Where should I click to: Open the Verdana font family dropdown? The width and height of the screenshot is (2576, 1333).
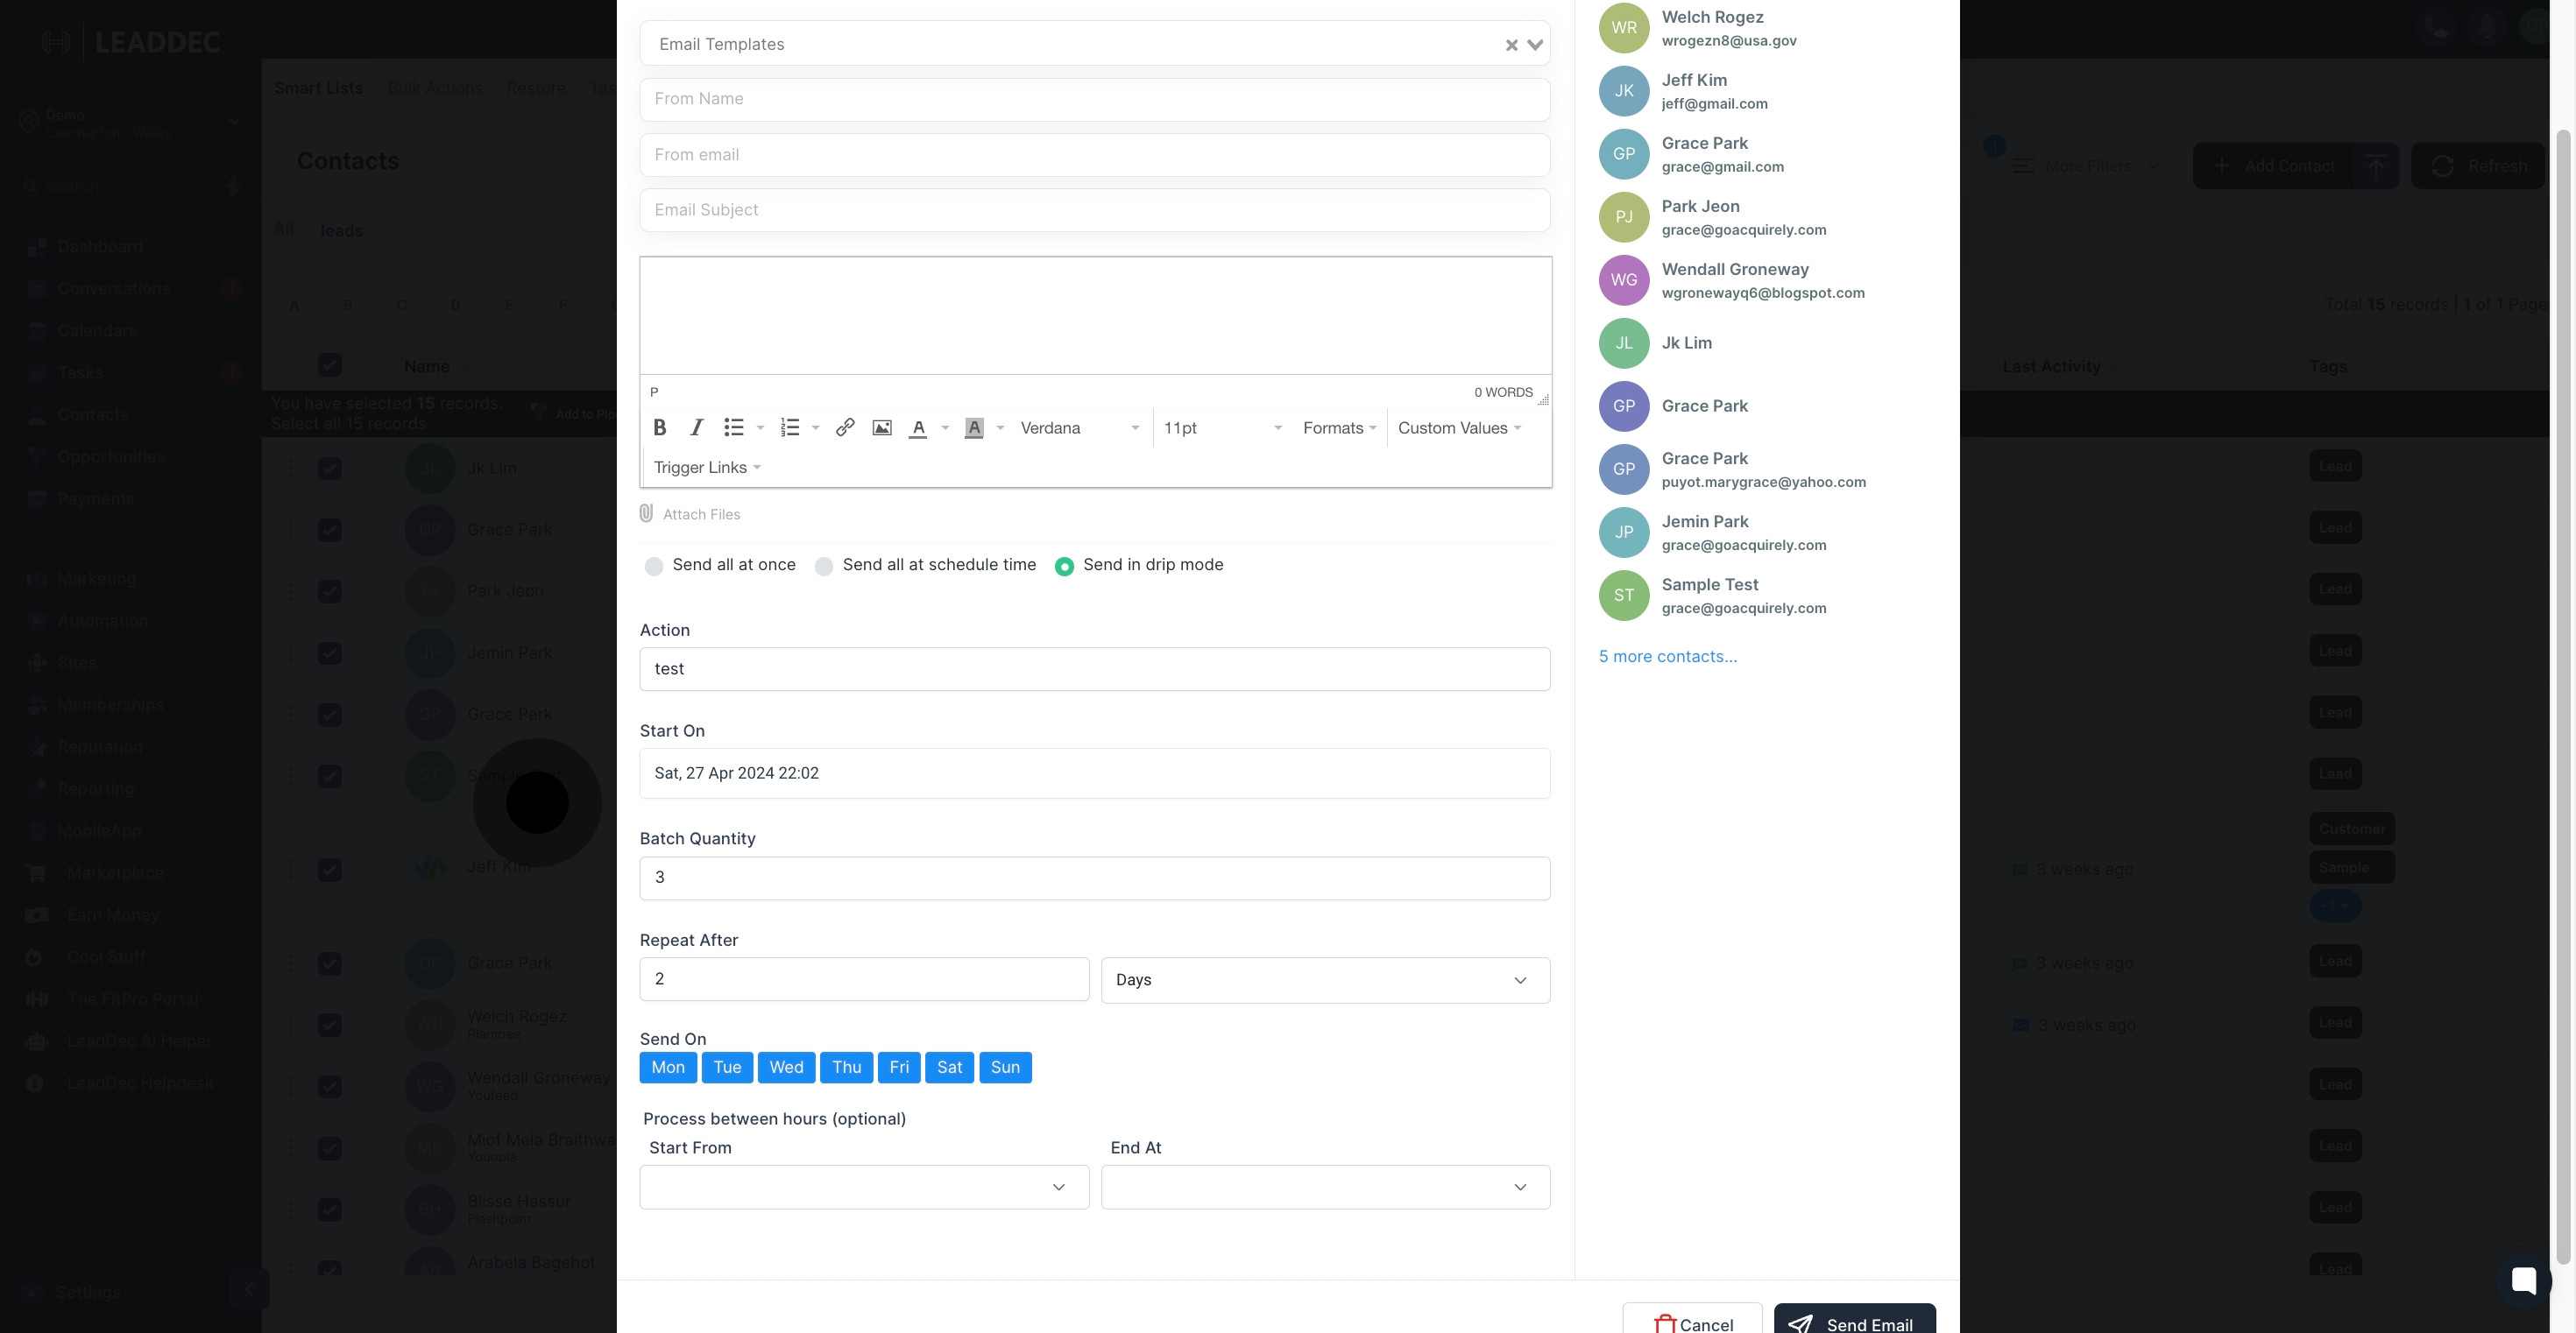point(1079,427)
